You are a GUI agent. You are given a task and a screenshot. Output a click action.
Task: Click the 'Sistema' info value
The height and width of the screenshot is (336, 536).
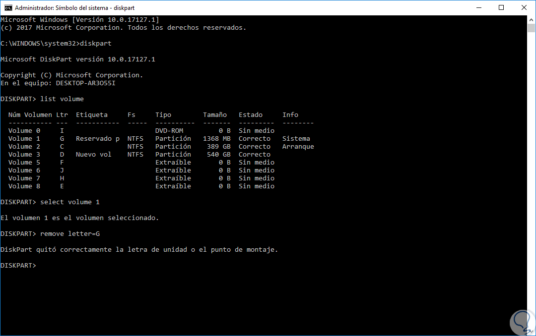(296, 138)
